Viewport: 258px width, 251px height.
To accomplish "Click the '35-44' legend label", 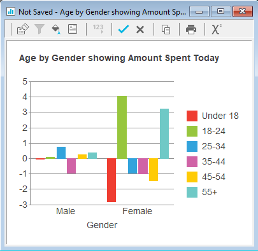I will click(x=213, y=161).
